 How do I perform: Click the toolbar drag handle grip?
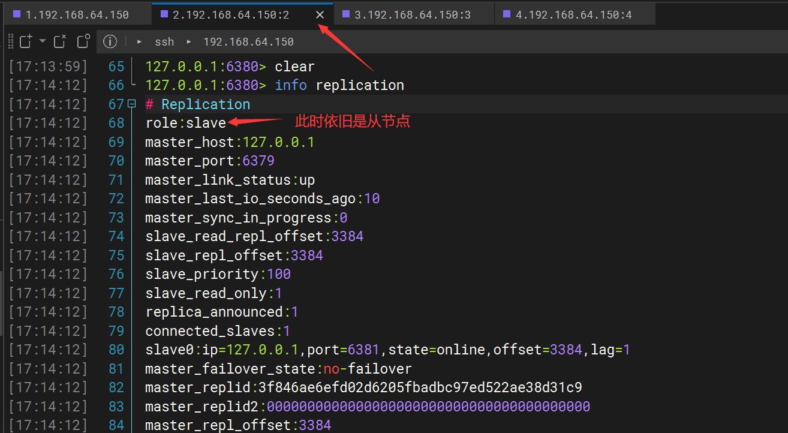point(10,41)
